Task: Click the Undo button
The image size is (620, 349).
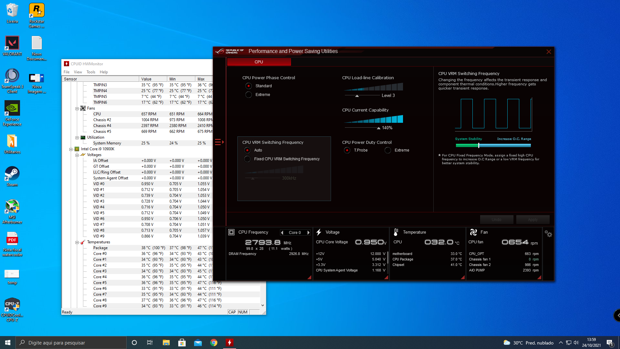Action: tap(497, 220)
